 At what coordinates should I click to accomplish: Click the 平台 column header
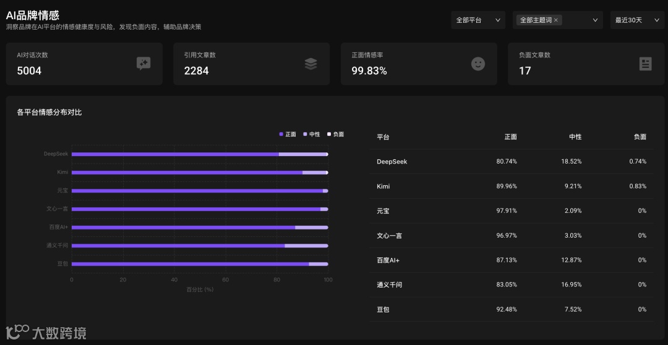click(383, 137)
